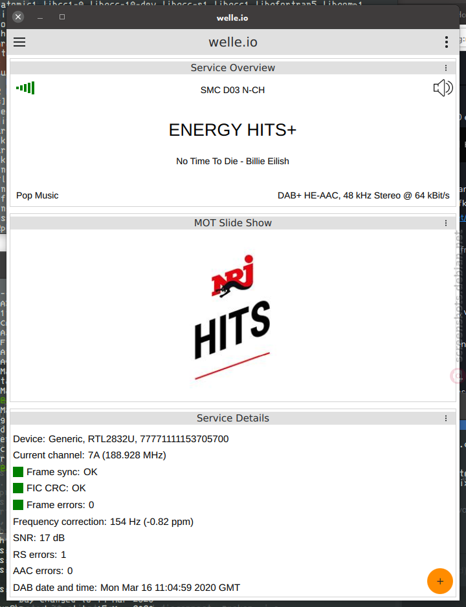The height and width of the screenshot is (607, 466).
Task: Click the ensemble label SMC D03 N-CH
Action: (232, 90)
